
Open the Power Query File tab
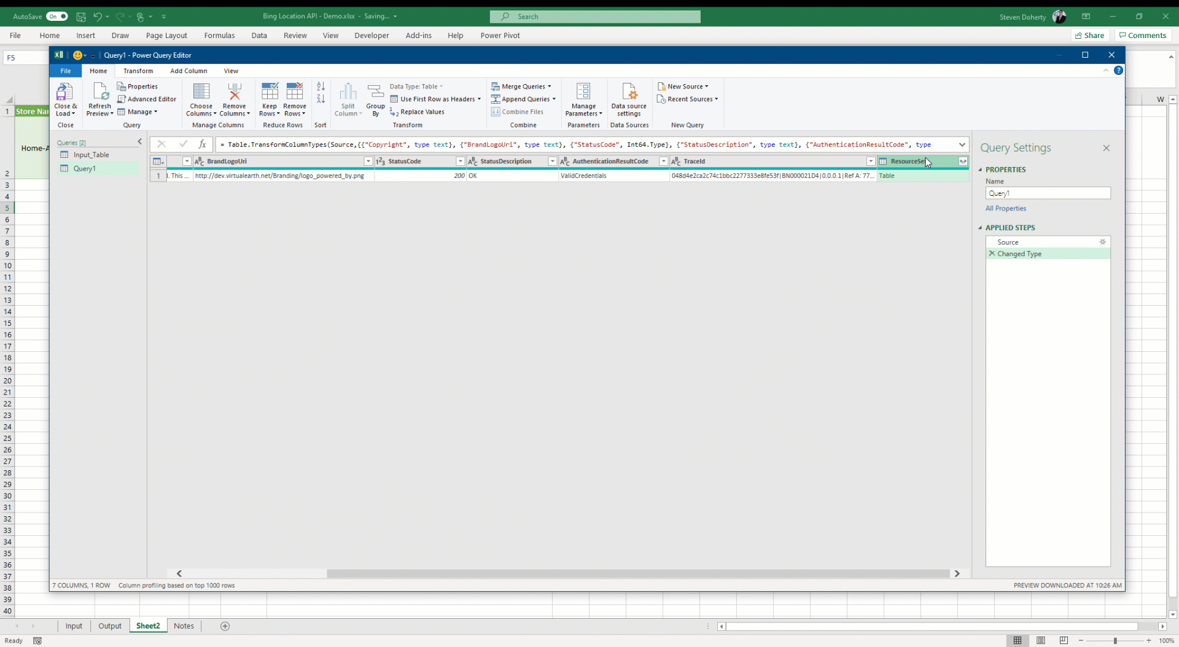tap(66, 71)
